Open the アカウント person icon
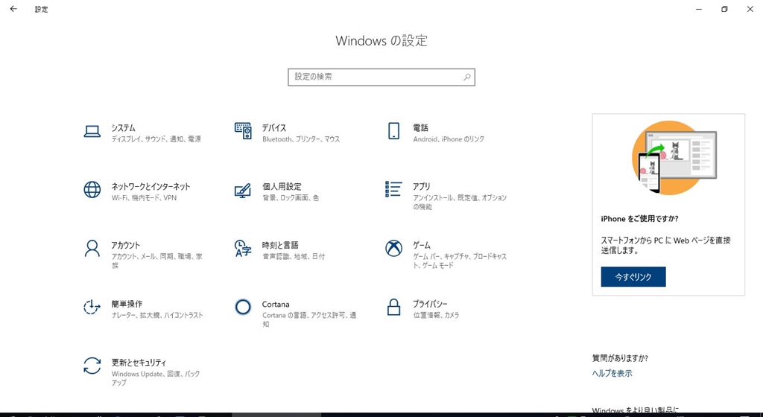 tap(92, 249)
